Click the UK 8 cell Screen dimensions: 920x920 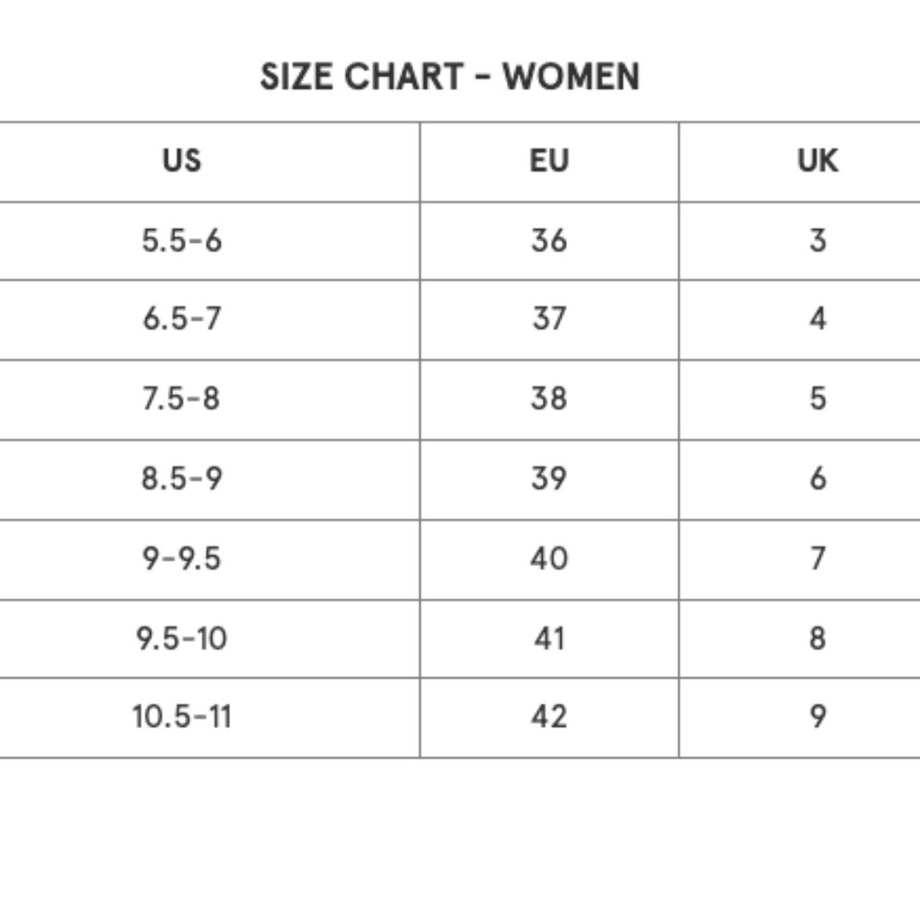tap(817, 638)
